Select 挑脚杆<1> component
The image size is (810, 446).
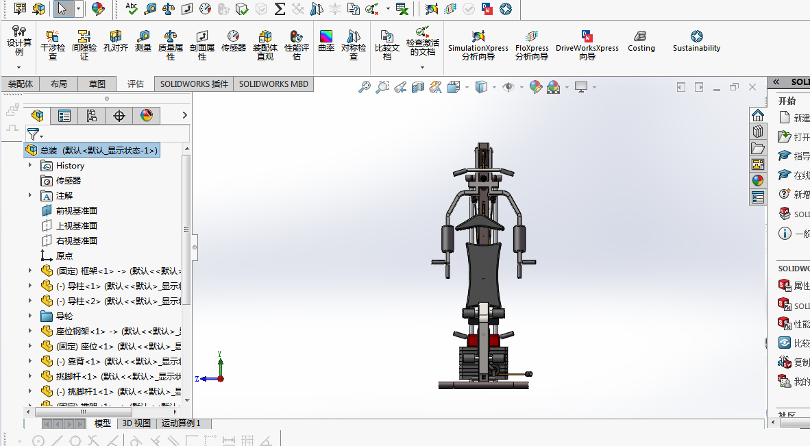(110, 376)
